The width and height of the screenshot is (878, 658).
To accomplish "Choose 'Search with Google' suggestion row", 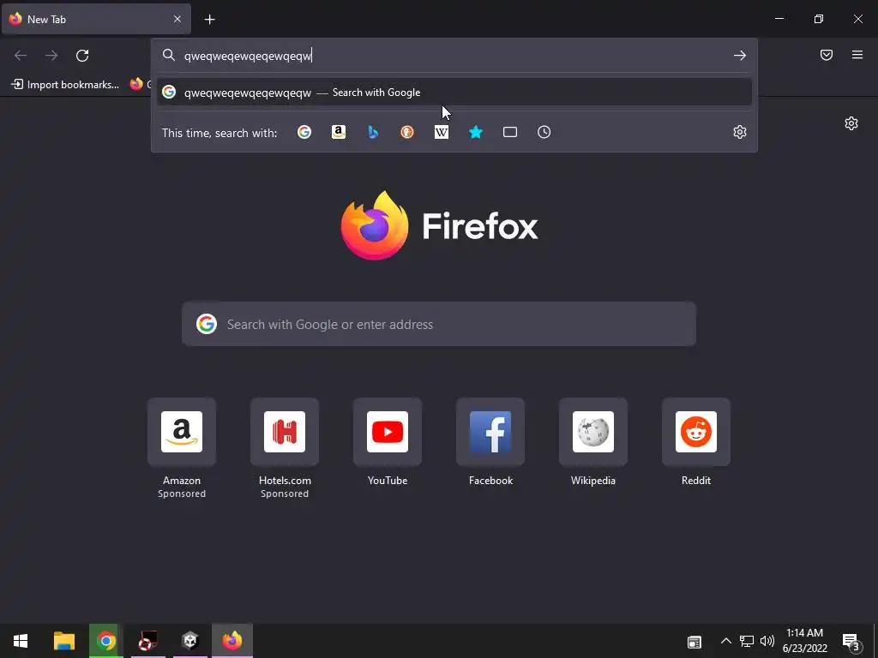I will 454,93.
